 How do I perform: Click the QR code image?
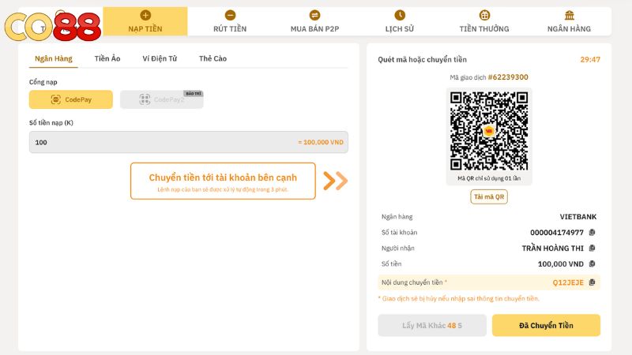[x=489, y=131]
